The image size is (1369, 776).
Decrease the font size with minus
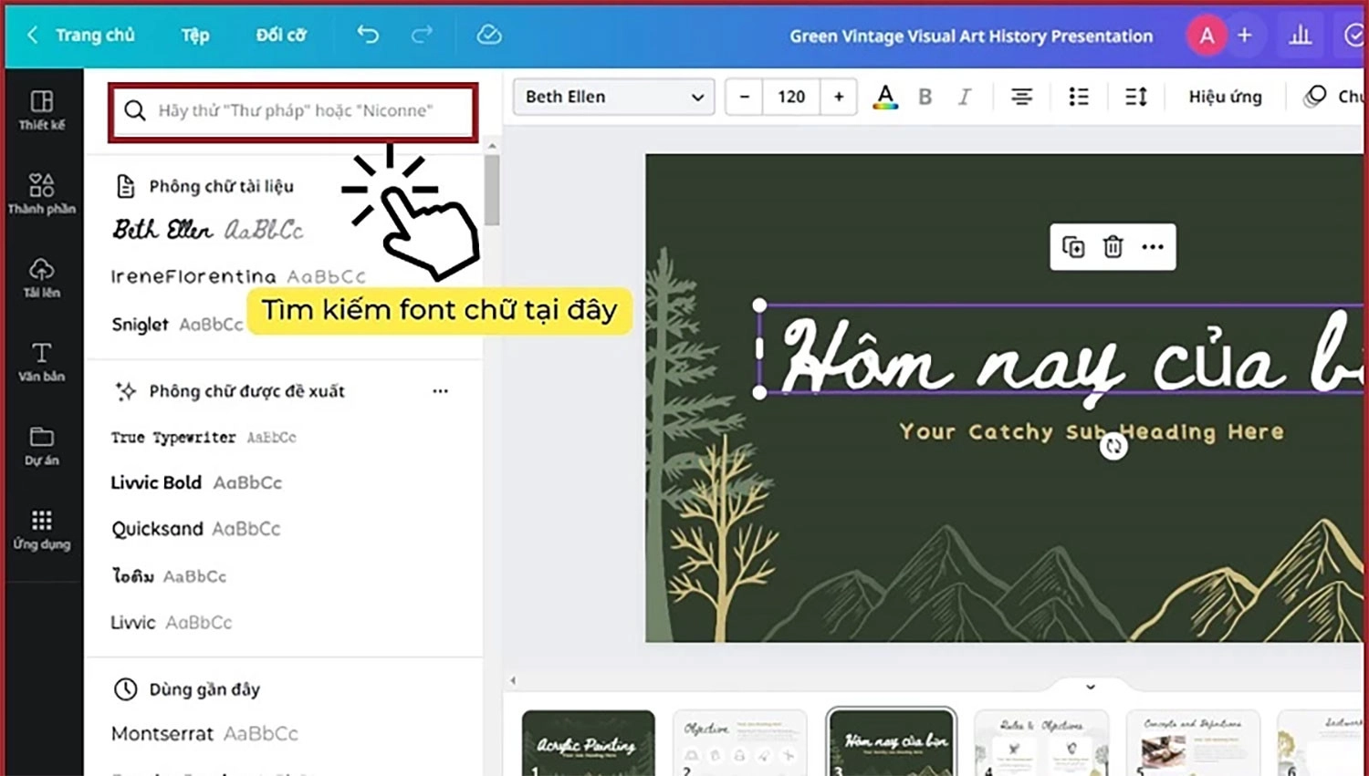745,97
